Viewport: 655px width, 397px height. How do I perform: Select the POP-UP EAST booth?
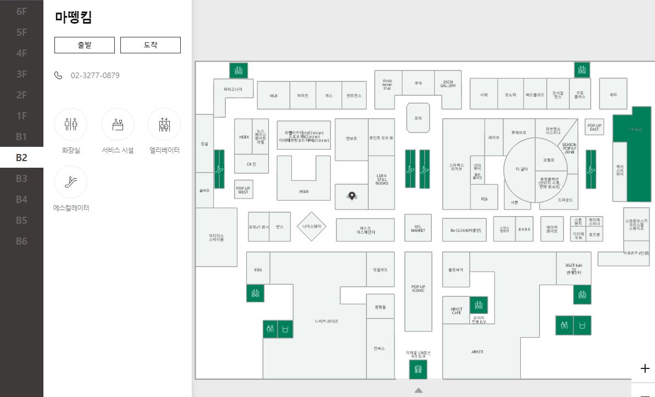click(594, 127)
